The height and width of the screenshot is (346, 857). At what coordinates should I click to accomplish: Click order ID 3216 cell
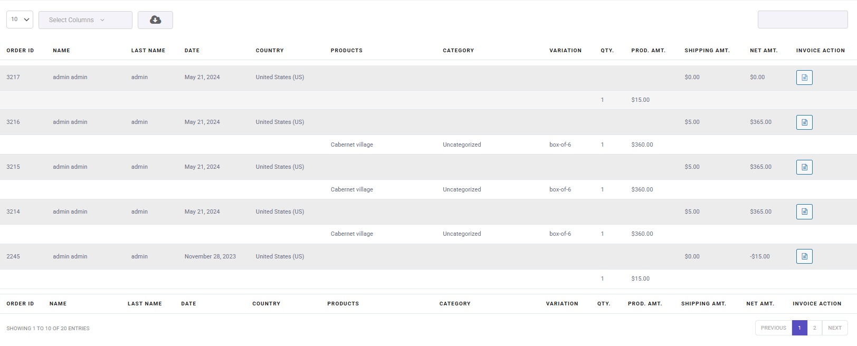[13, 122]
